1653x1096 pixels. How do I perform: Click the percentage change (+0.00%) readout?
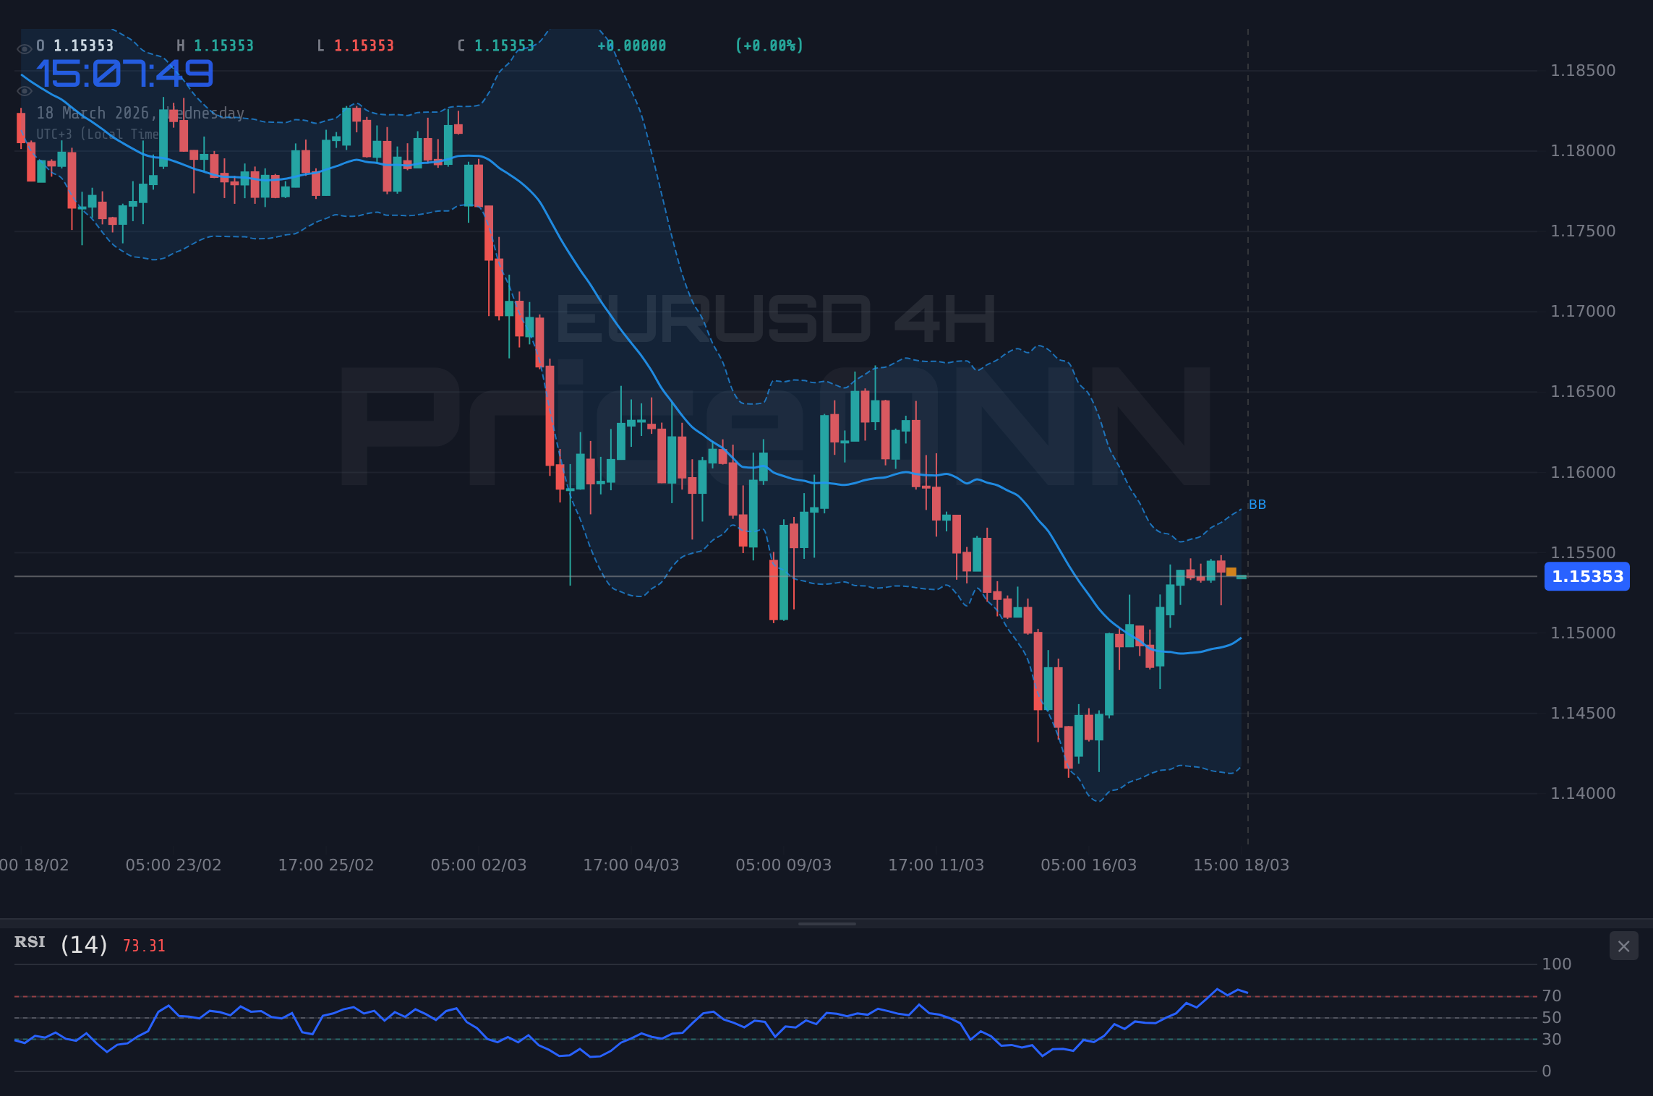click(x=769, y=45)
